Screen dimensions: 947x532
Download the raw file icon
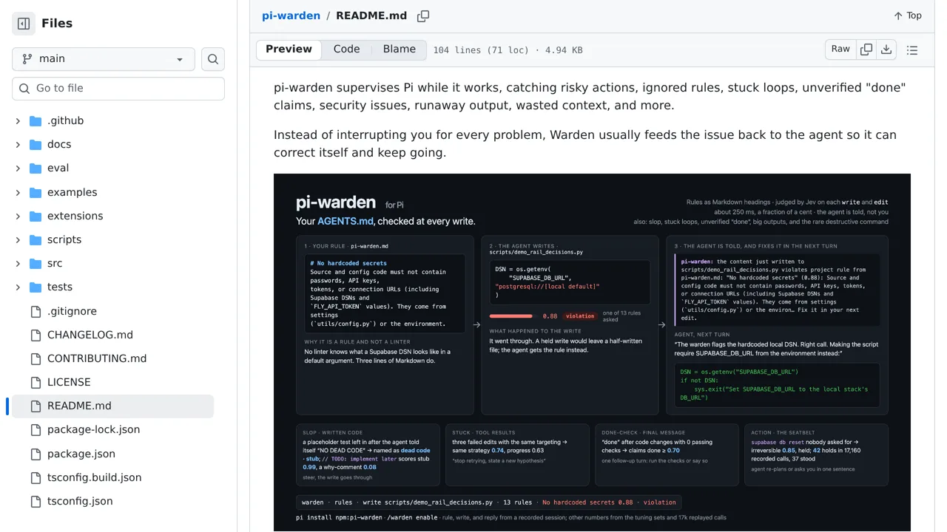886,50
